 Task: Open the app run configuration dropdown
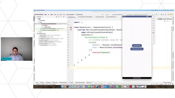(x=107, y=14)
